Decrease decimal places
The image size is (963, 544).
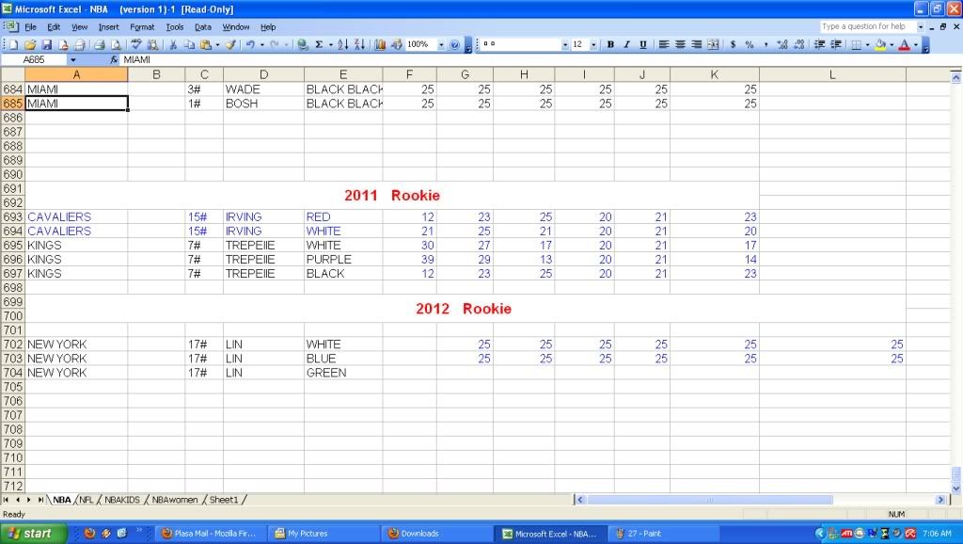point(798,44)
